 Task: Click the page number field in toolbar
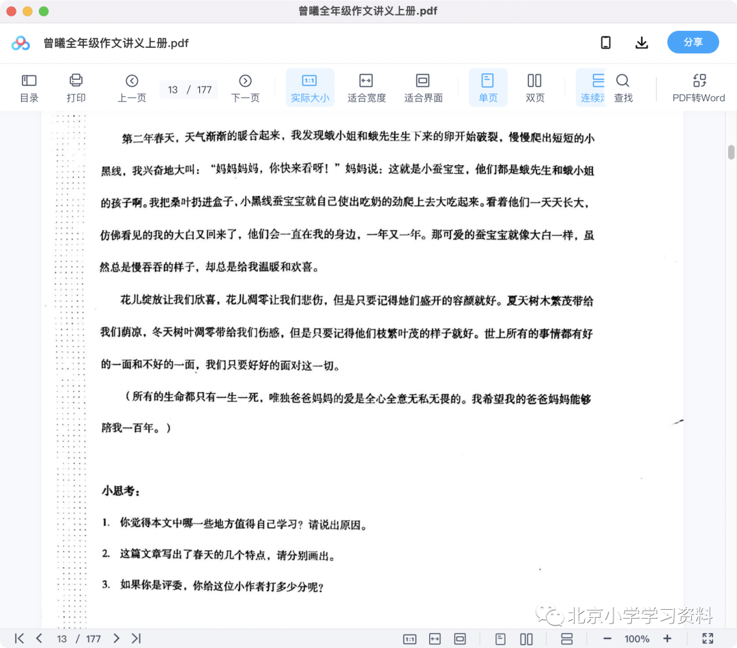coord(173,90)
